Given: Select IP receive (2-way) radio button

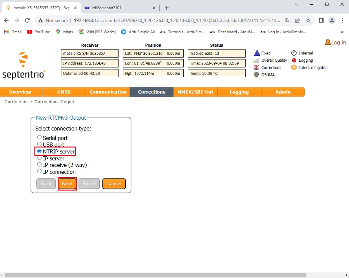Looking at the screenshot, I should tap(40, 165).
